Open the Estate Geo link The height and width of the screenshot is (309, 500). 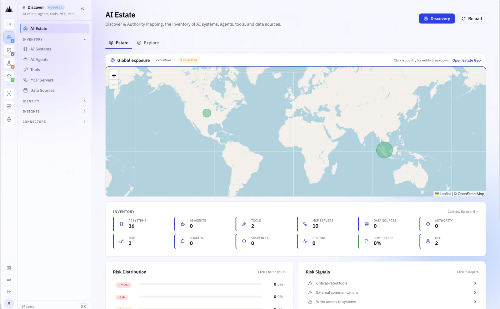coord(467,60)
